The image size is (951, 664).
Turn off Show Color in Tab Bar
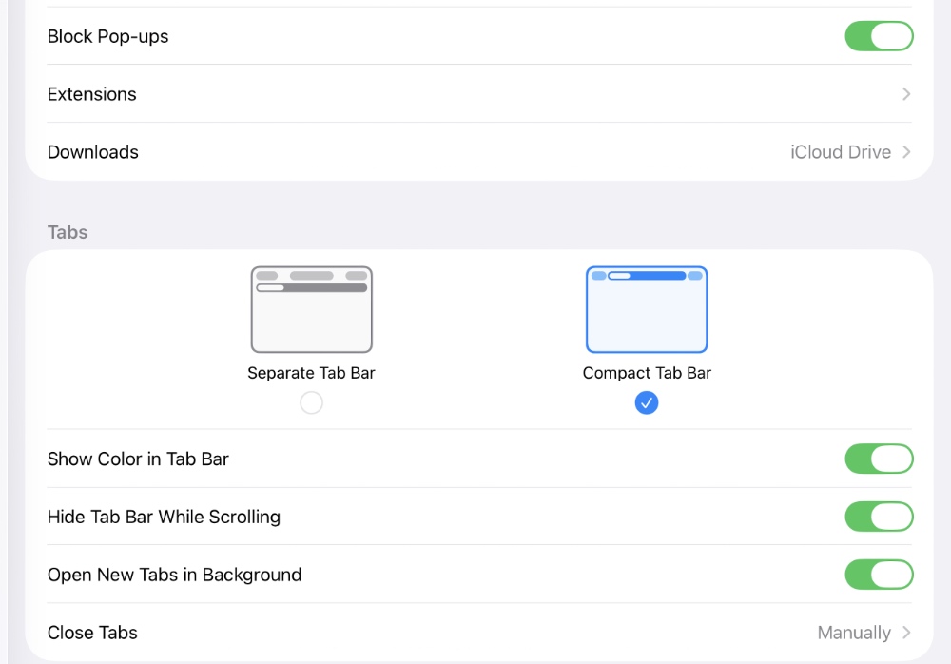(879, 459)
